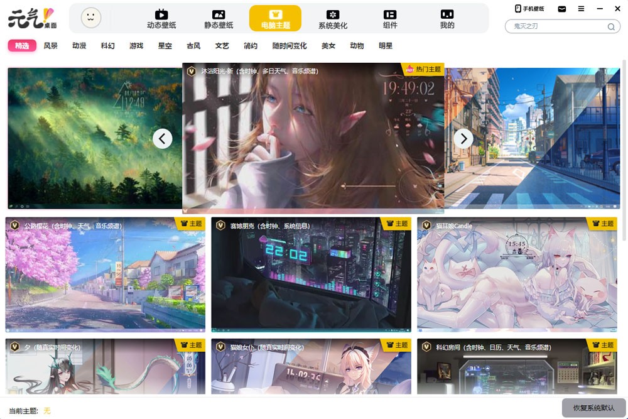Show next carousel banner

click(463, 138)
